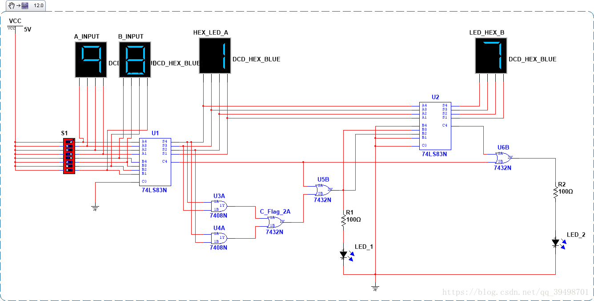Viewport: 594px width, 301px height.
Task: Click the C4 pin label on U2
Action: click(x=445, y=126)
